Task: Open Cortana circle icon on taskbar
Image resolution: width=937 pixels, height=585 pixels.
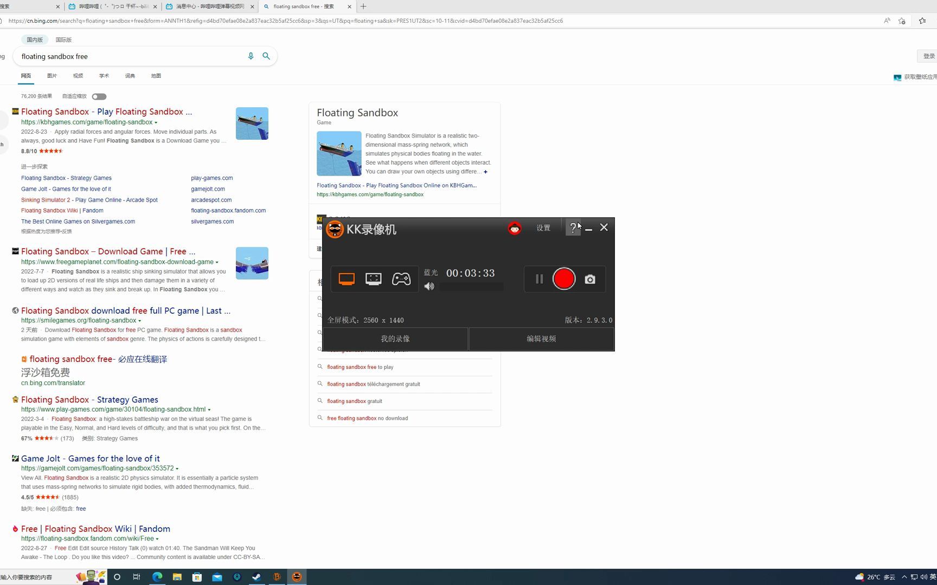Action: 117,577
